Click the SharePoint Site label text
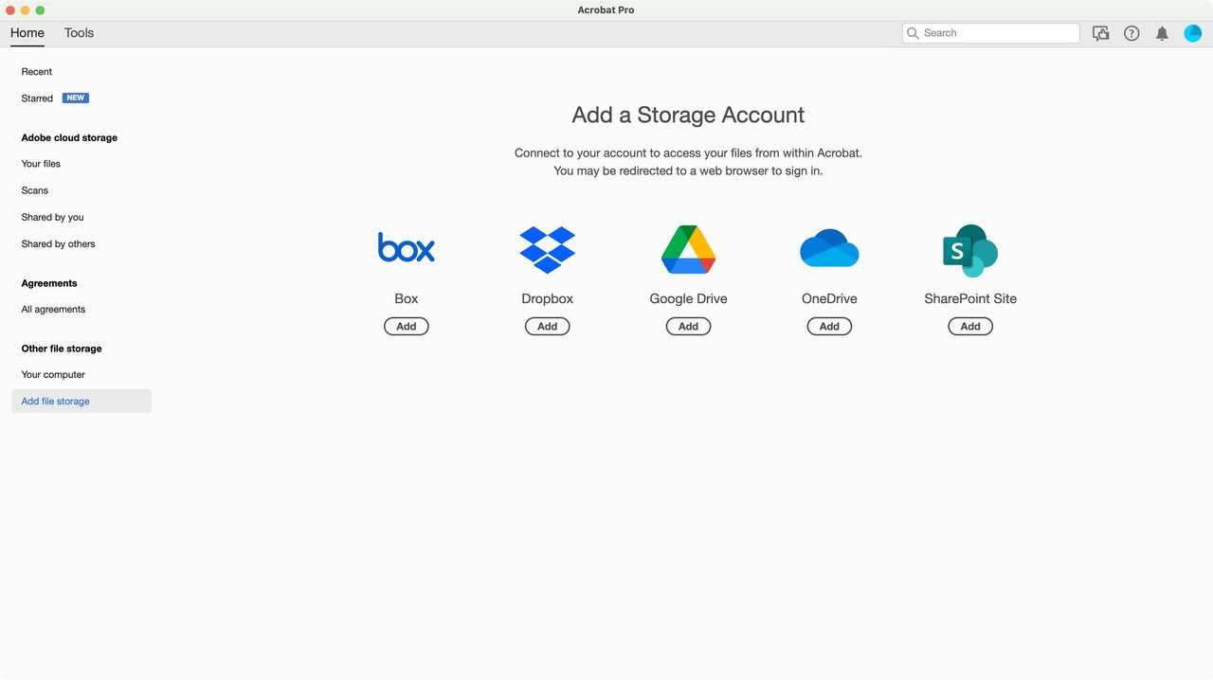The height and width of the screenshot is (680, 1213). tap(970, 298)
